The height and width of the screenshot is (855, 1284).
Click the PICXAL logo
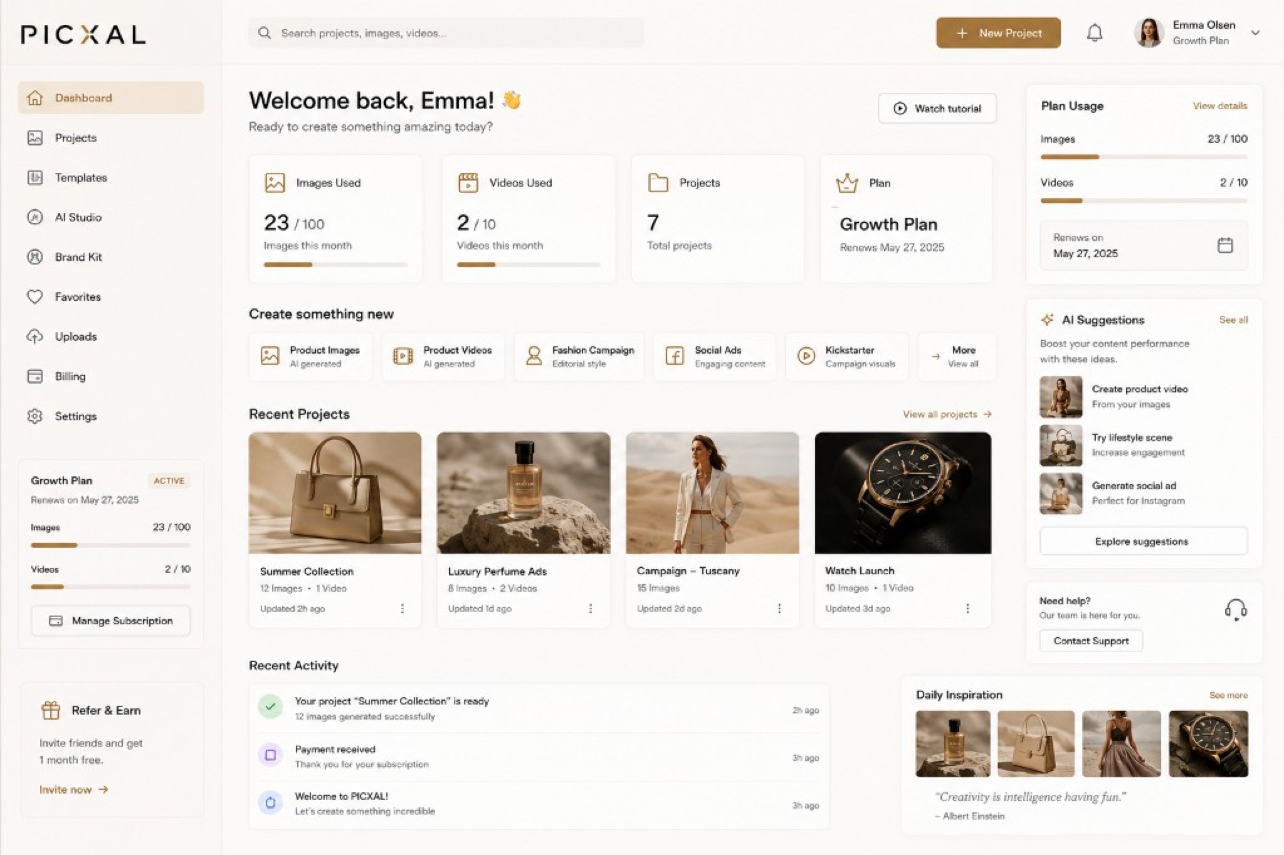[83, 34]
